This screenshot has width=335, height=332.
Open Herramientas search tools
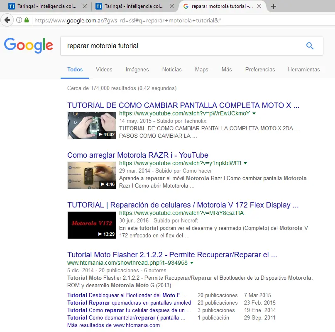(304, 70)
